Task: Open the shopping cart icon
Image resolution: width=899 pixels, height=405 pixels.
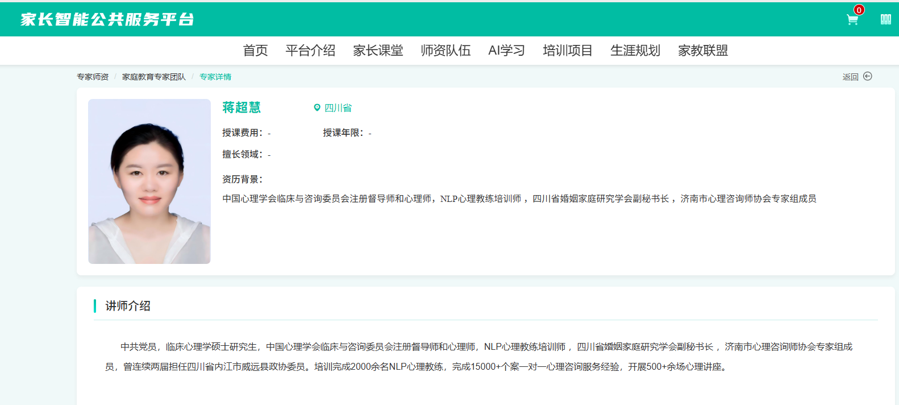Action: click(852, 20)
